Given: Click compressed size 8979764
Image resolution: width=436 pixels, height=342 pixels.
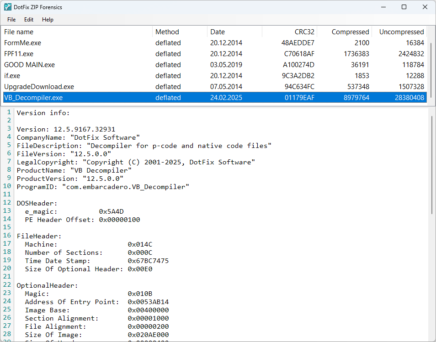Looking at the screenshot, I should (x=356, y=98).
